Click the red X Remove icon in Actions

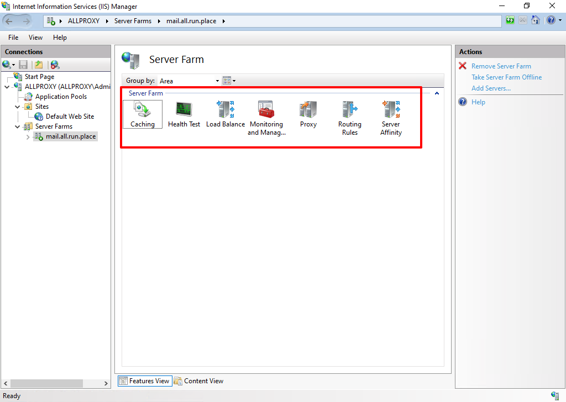pyautogui.click(x=463, y=66)
